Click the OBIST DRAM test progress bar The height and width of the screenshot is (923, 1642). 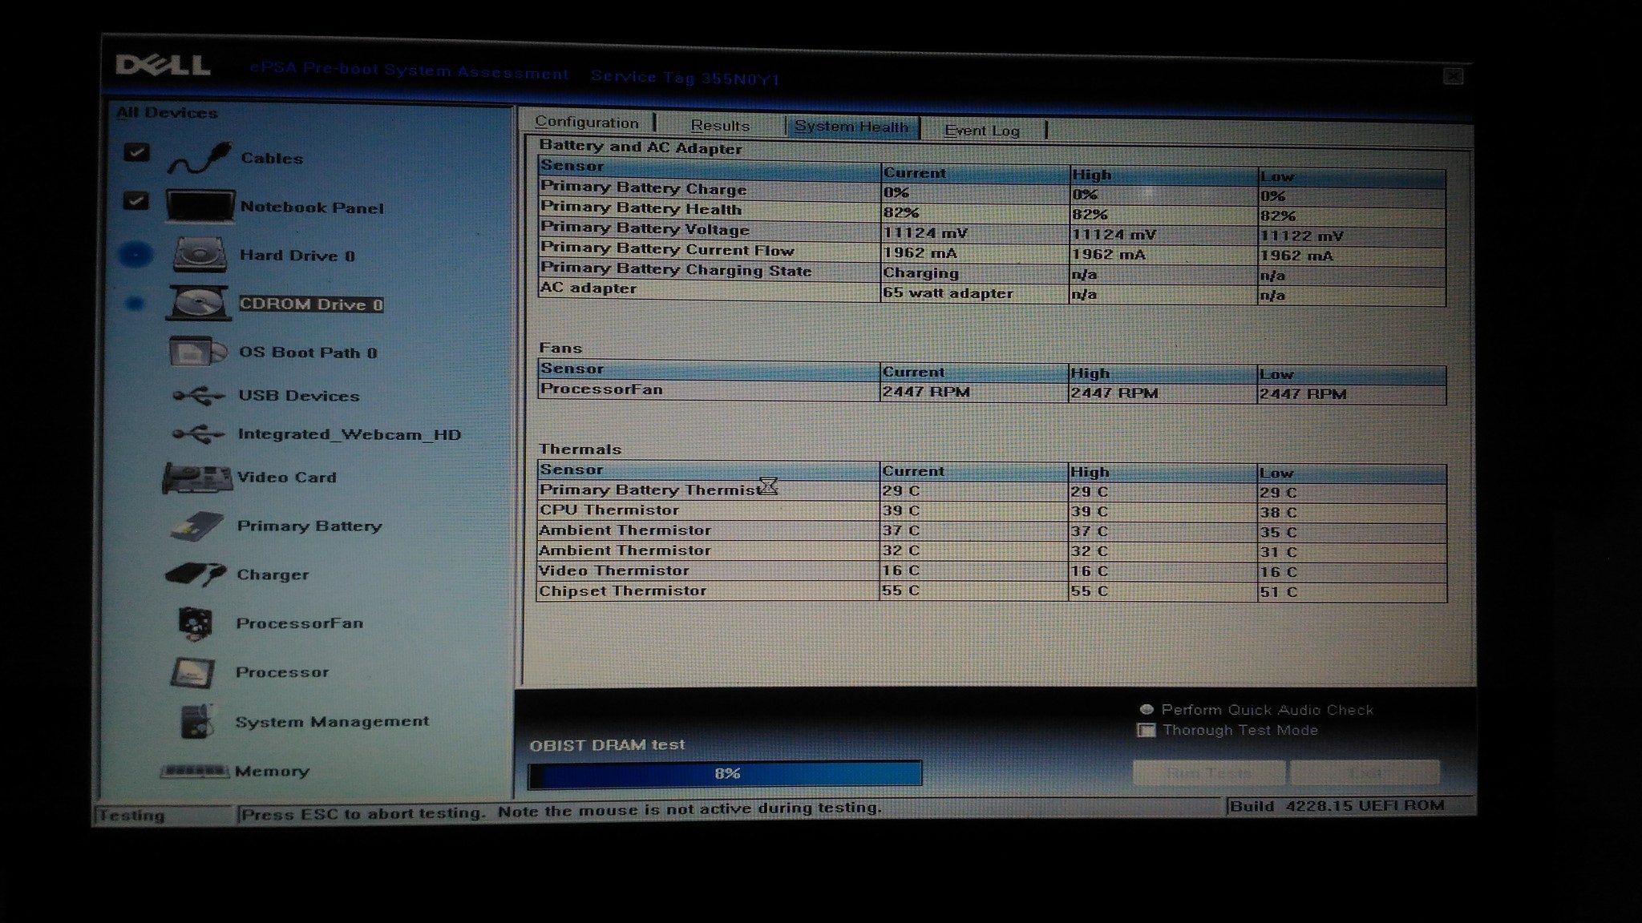click(x=725, y=774)
